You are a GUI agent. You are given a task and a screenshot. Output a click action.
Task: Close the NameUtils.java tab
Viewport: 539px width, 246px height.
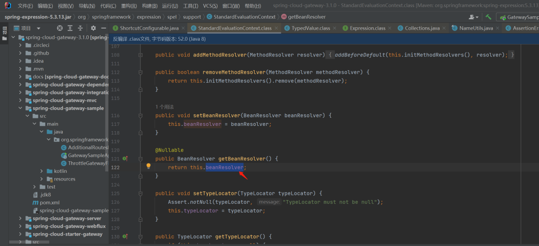[498, 28]
